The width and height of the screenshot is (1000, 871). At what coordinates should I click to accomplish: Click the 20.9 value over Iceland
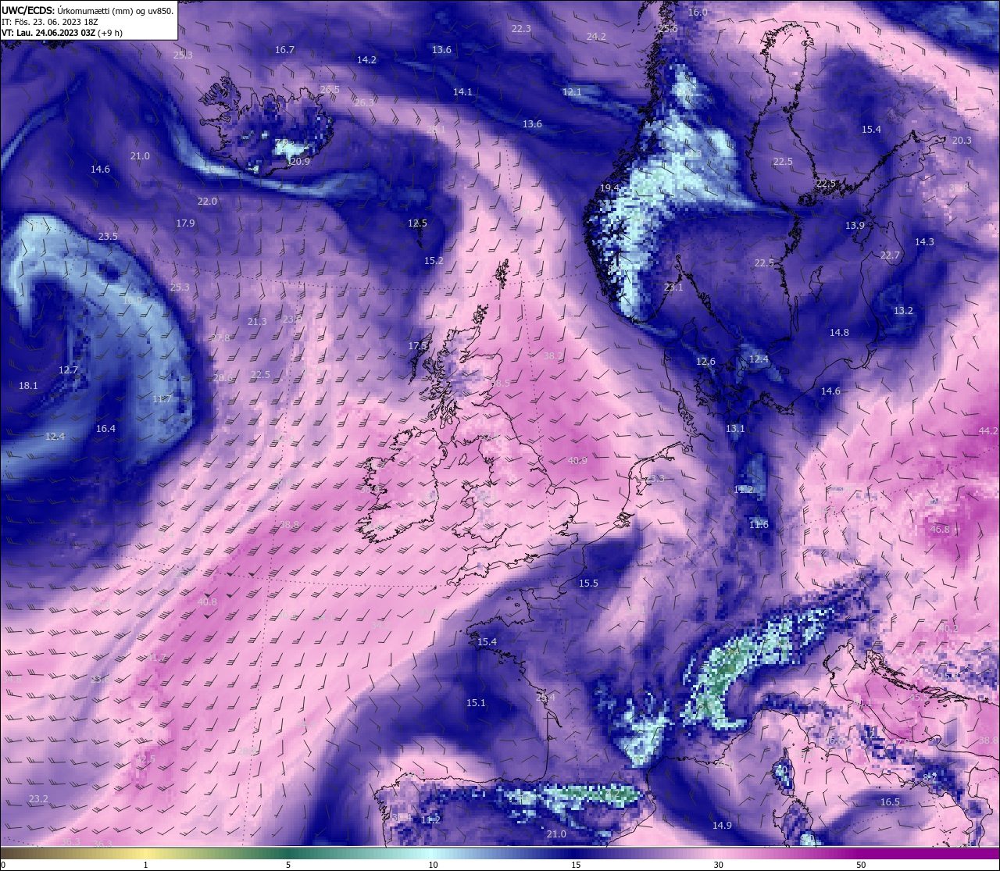coord(300,162)
